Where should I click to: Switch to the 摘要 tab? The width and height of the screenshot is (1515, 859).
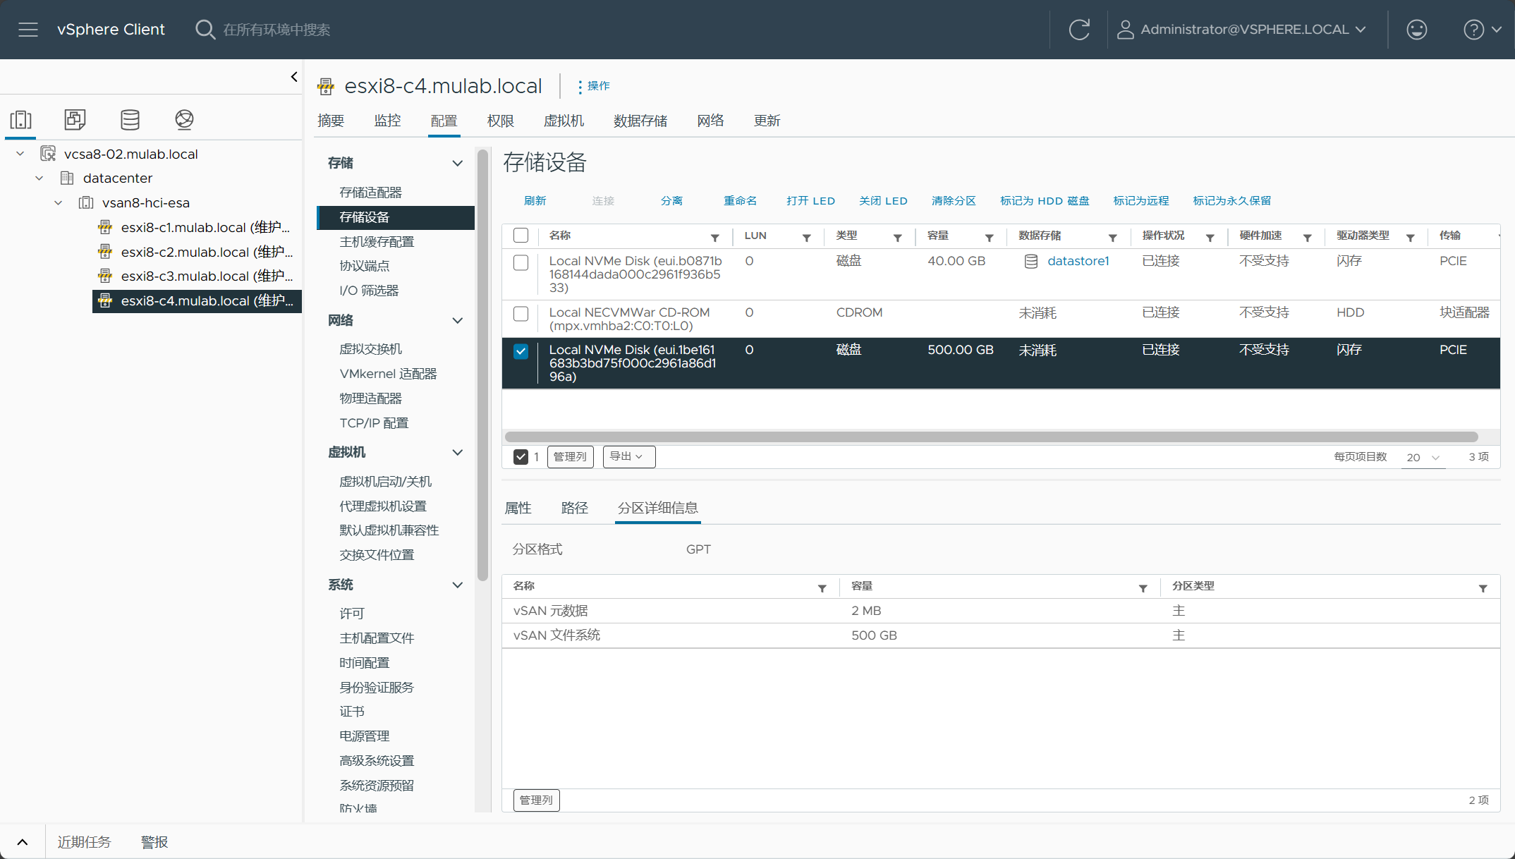click(331, 121)
